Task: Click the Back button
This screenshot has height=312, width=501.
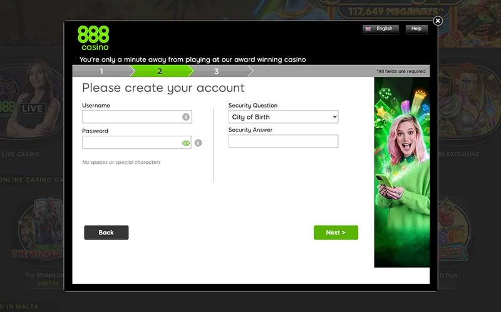Action: point(106,233)
